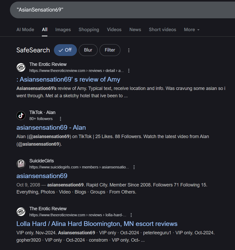Image resolution: width=235 pixels, height=250 pixels.
Task: Click the SuicideGirls site favicon
Action: [x=21, y=164]
